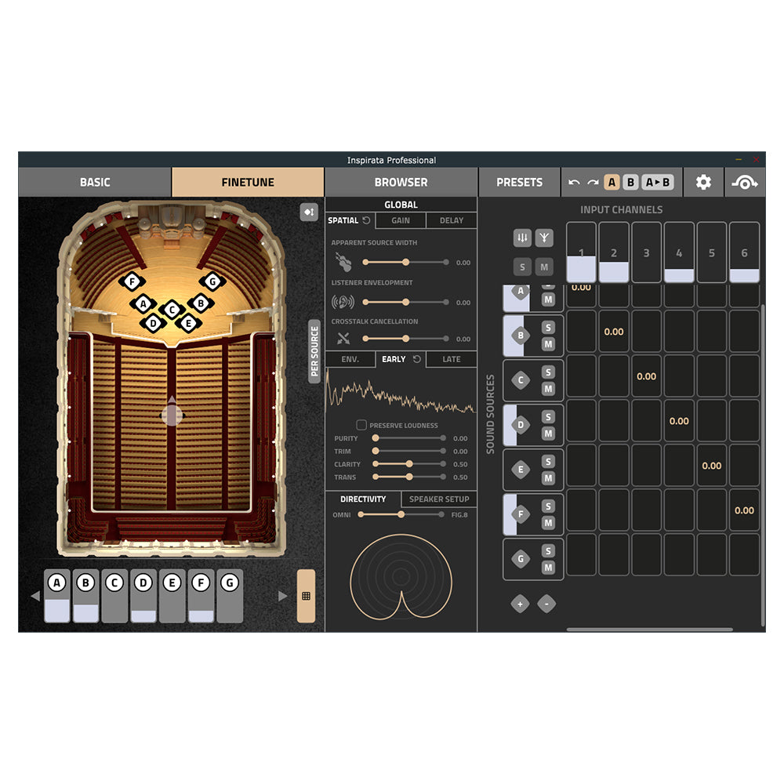The image size is (784, 784).
Task: Open the settings gear icon
Action: [x=703, y=182]
